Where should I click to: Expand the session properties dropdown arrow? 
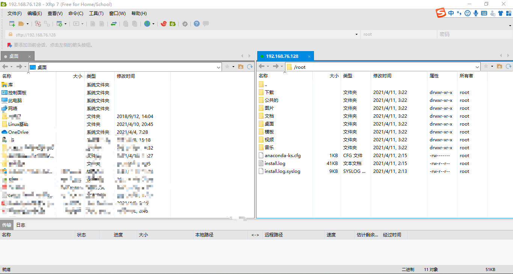click(65, 24)
